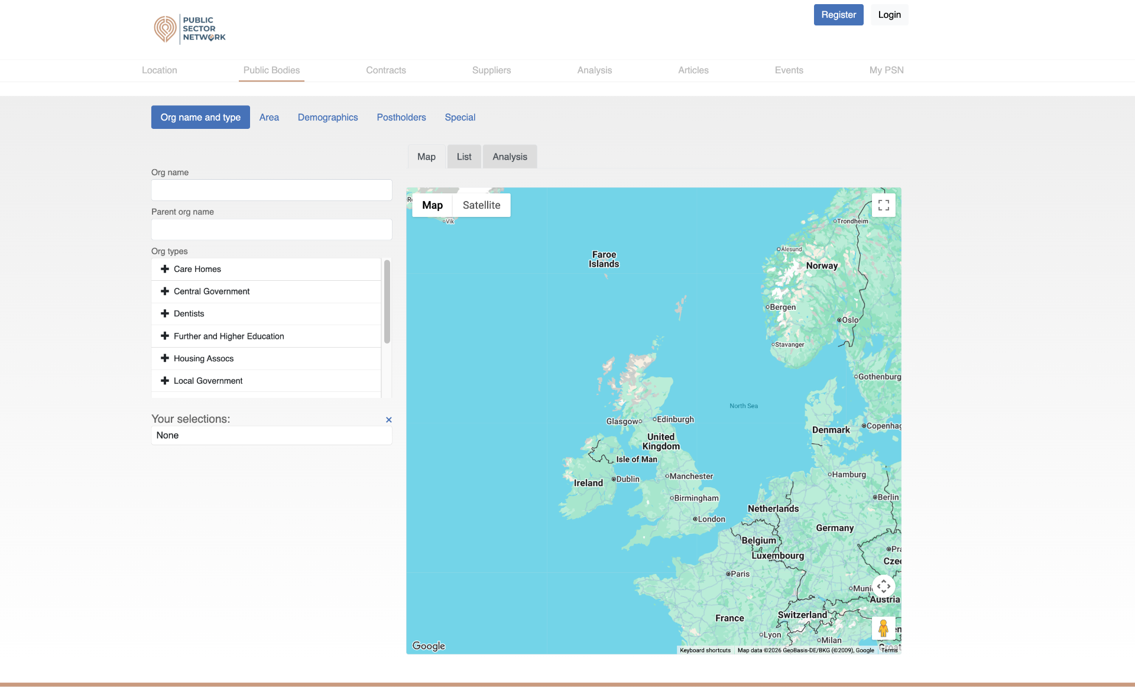The width and height of the screenshot is (1135, 687).
Task: Focus the Org name input field
Action: pyautogui.click(x=271, y=190)
